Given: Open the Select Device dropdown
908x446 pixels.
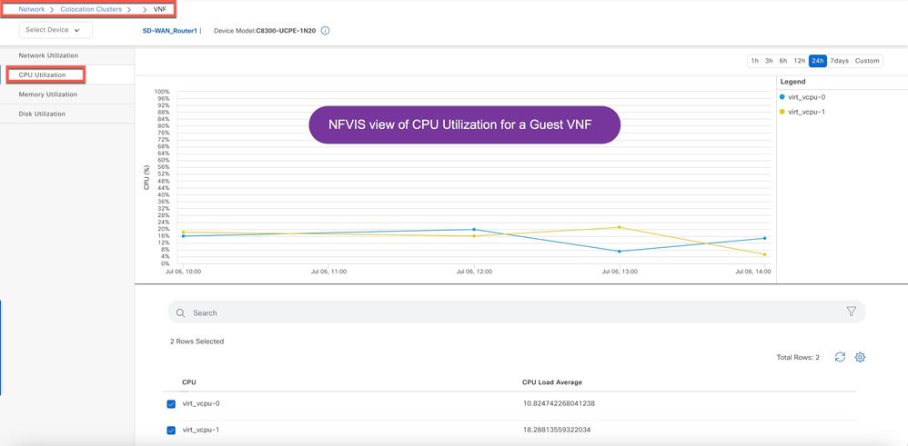Looking at the screenshot, I should tap(55, 30).
